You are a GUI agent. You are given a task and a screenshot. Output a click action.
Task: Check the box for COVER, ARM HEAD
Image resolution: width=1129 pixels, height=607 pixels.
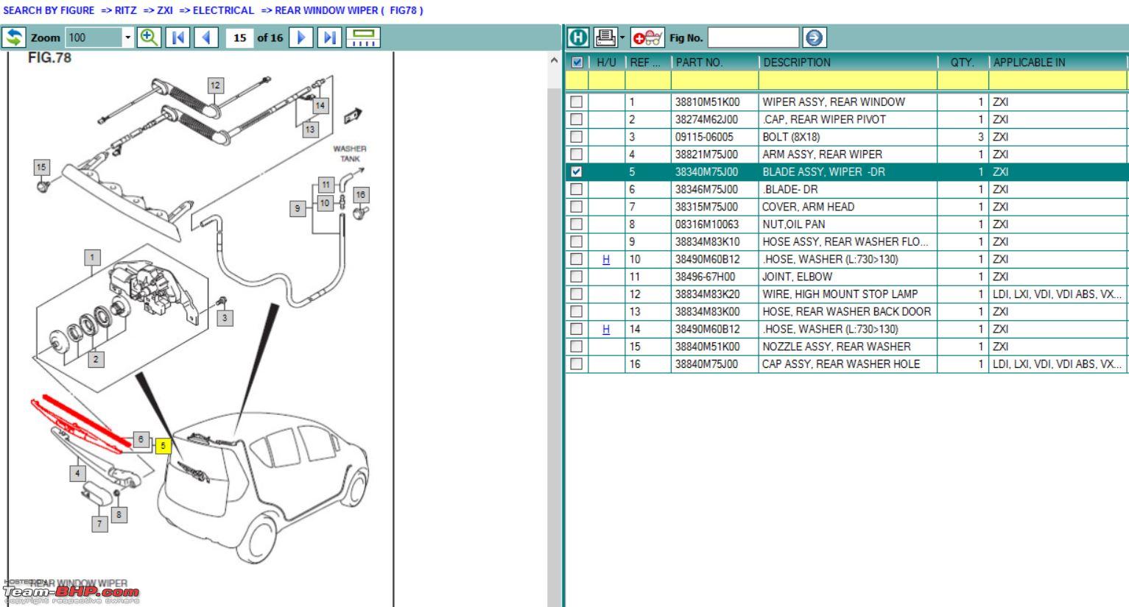[577, 207]
